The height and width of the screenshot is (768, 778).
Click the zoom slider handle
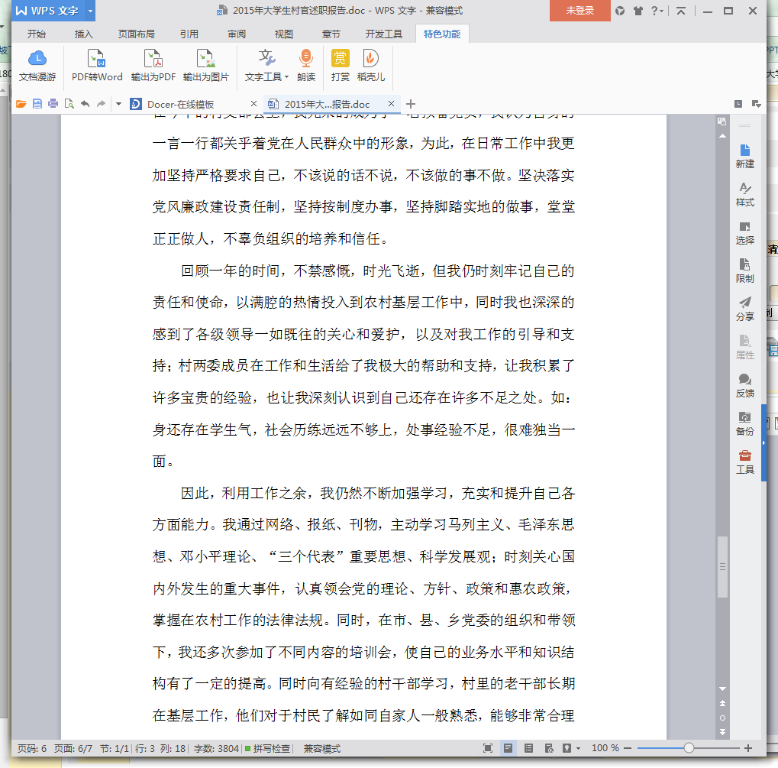click(689, 748)
